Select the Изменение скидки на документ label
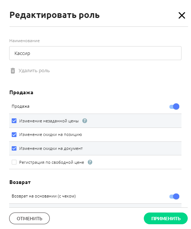This screenshot has width=191, height=229. (51, 148)
